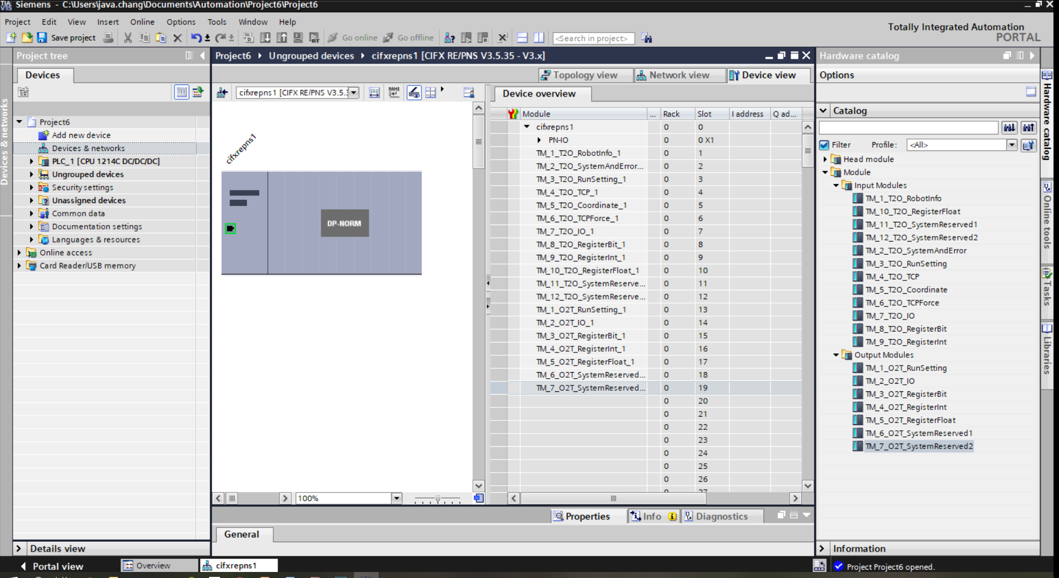
Task: Click the Show page break icon in device toolbar
Action: (x=431, y=92)
